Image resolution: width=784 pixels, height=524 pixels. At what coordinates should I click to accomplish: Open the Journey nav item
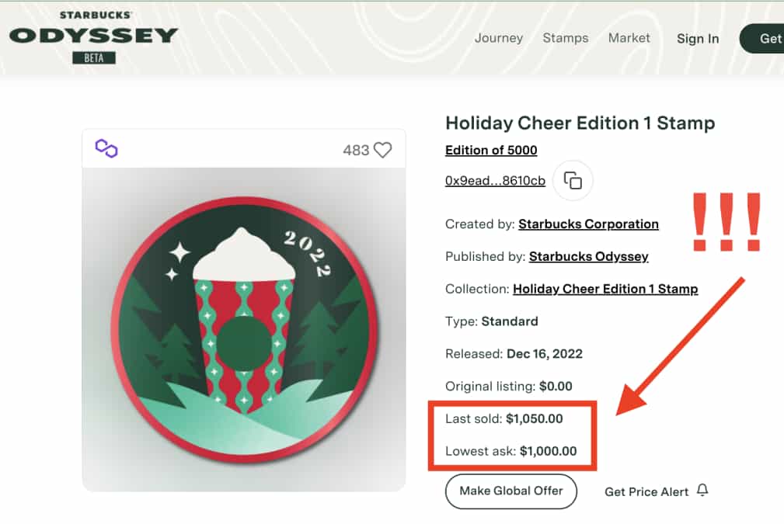click(x=499, y=38)
